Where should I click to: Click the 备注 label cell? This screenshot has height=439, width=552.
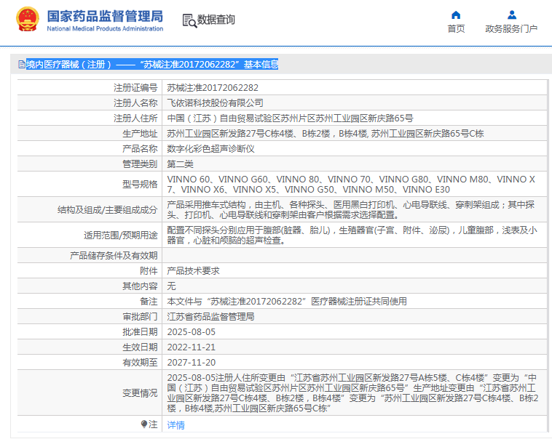click(90, 302)
